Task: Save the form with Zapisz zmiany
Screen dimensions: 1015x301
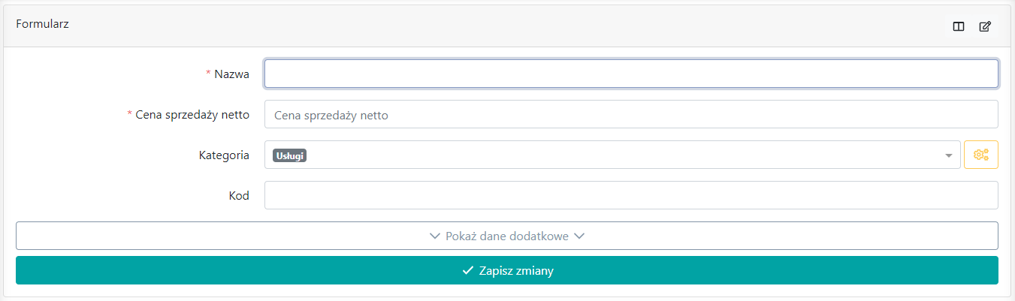Action: pyautogui.click(x=507, y=270)
